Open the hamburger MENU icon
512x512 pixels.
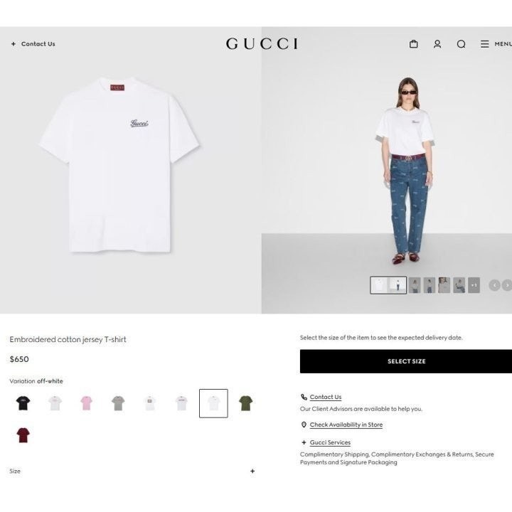click(484, 44)
